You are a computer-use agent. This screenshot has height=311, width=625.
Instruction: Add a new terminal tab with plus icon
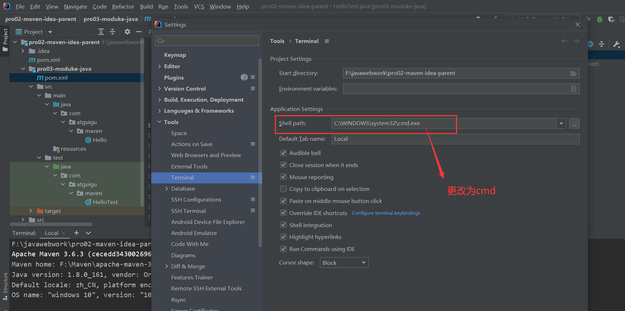click(76, 233)
